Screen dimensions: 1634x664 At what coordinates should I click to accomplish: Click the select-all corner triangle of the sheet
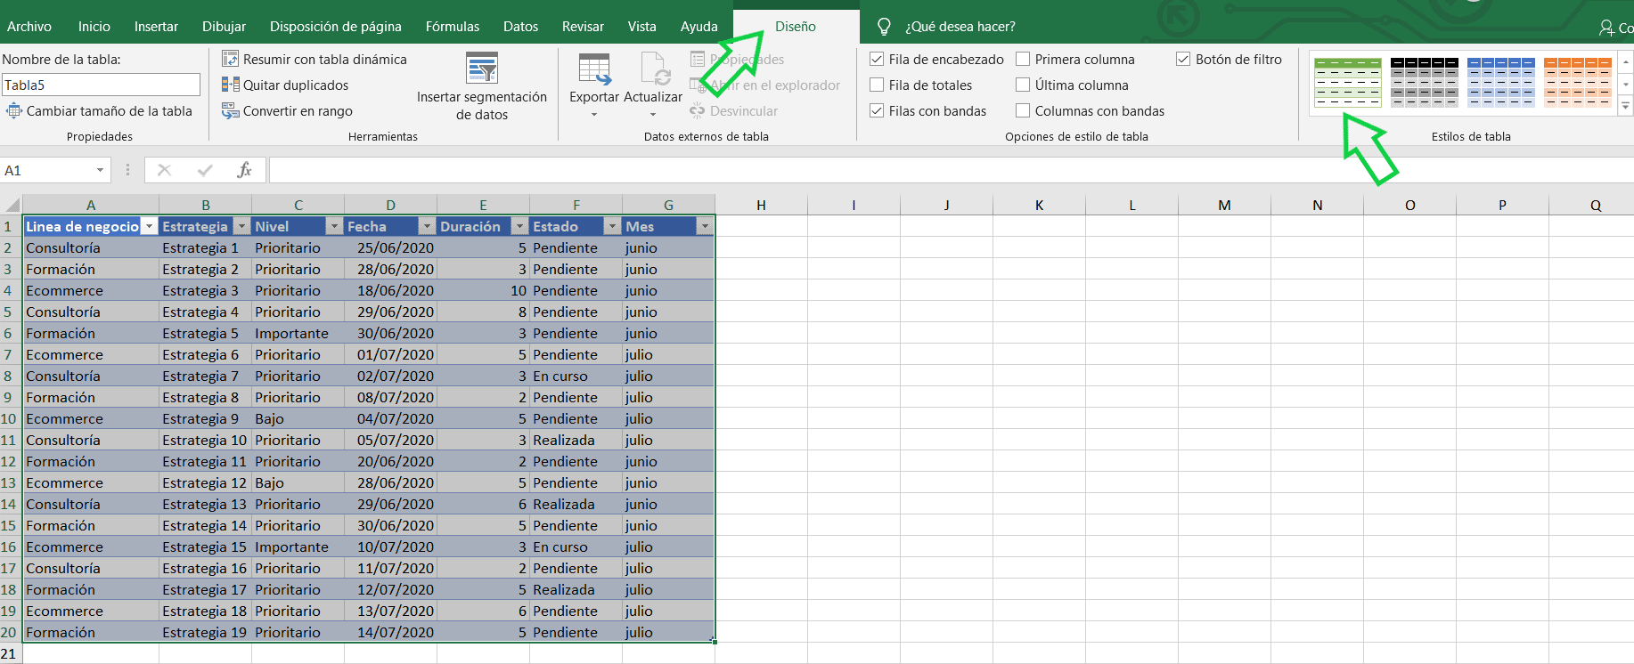[12, 205]
